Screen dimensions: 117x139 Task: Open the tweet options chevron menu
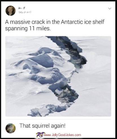pyautogui.click(x=110, y=9)
